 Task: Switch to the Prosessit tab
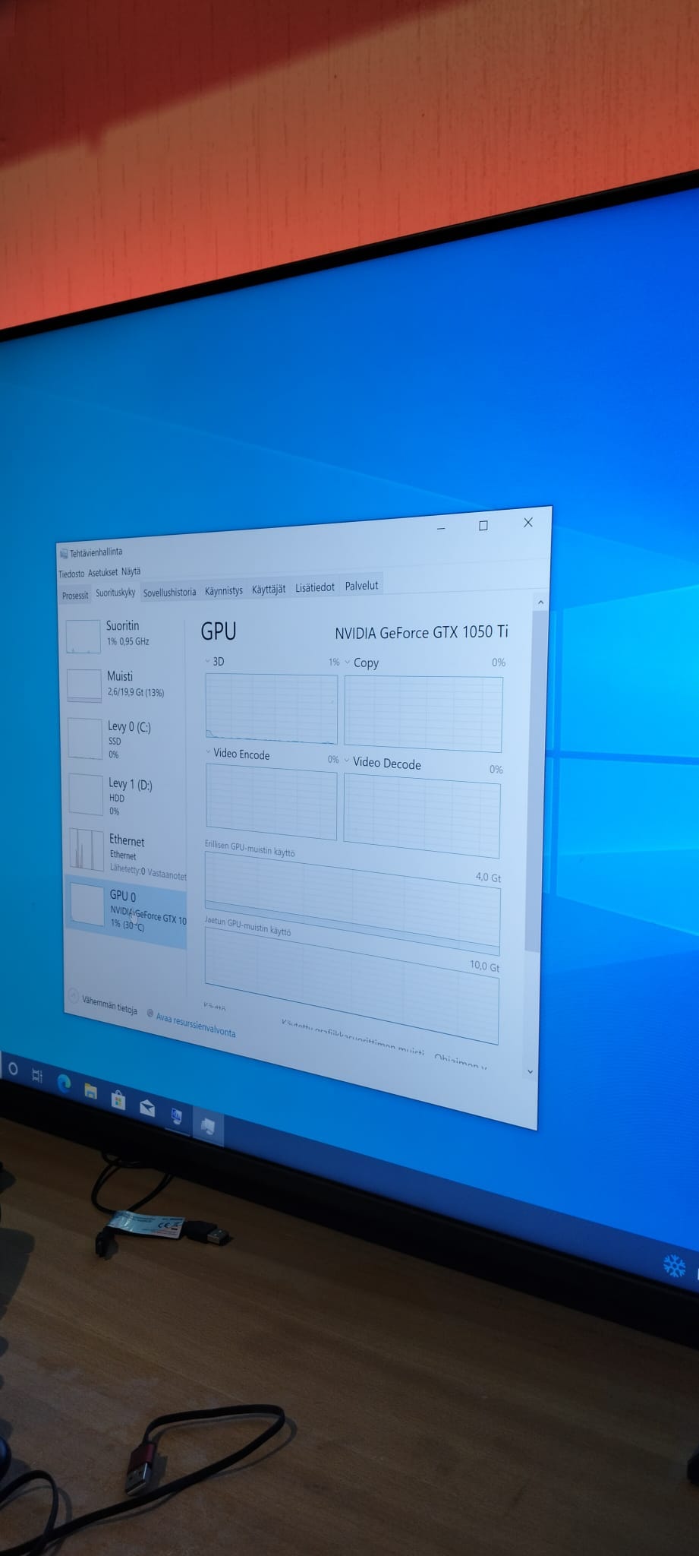(75, 596)
